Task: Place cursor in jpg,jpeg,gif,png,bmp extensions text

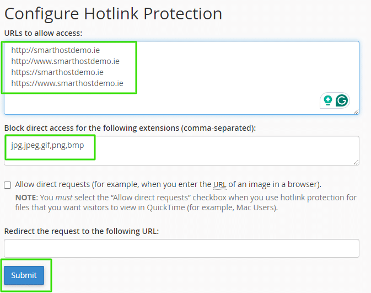Action: point(47,145)
